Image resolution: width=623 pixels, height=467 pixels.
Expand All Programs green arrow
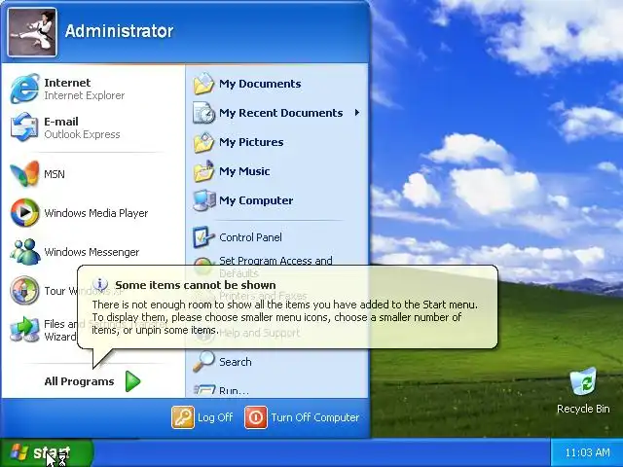click(132, 381)
